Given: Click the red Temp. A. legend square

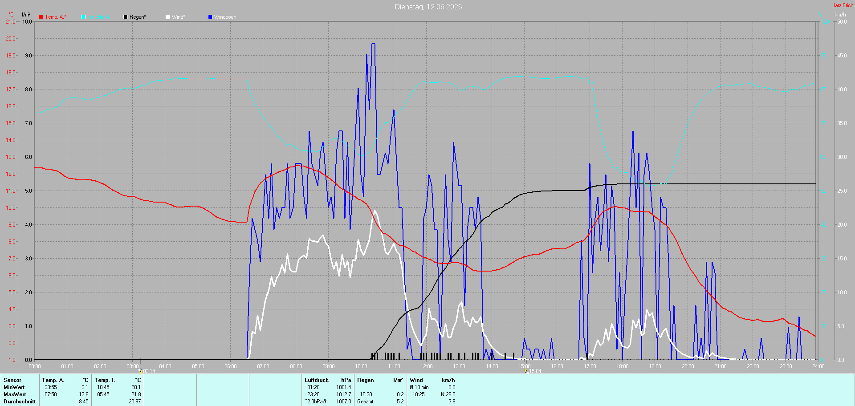Looking at the screenshot, I should click(41, 17).
